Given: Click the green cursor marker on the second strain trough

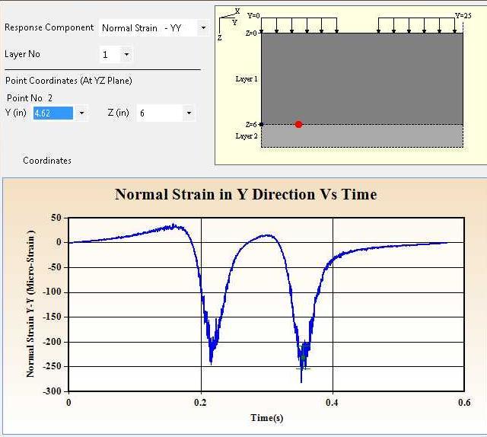Looking at the screenshot, I should pos(304,357).
